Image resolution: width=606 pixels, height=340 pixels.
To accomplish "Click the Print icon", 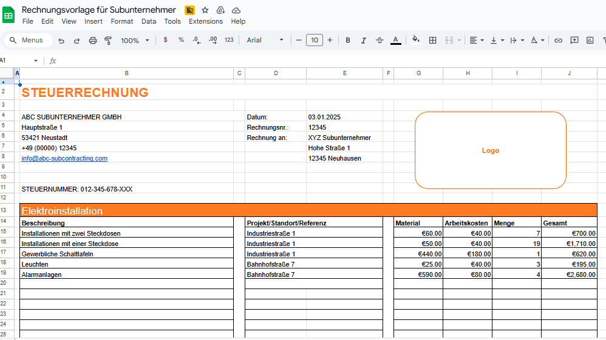I will [x=93, y=40].
